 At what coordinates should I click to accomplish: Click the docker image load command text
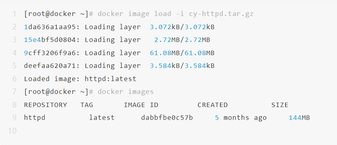(176, 14)
